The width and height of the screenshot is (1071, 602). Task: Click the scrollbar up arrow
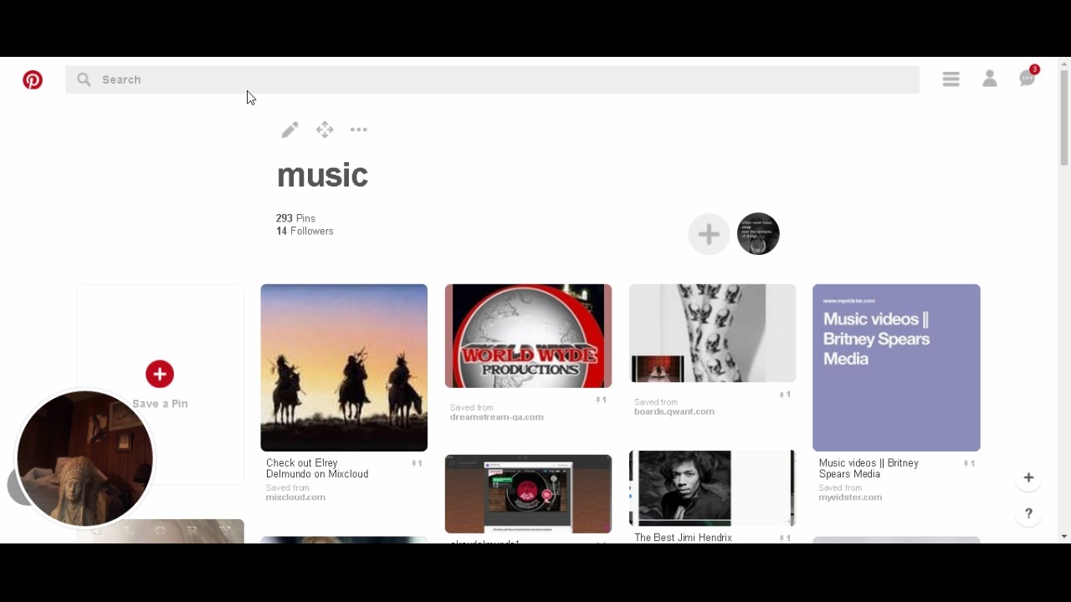point(1064,64)
